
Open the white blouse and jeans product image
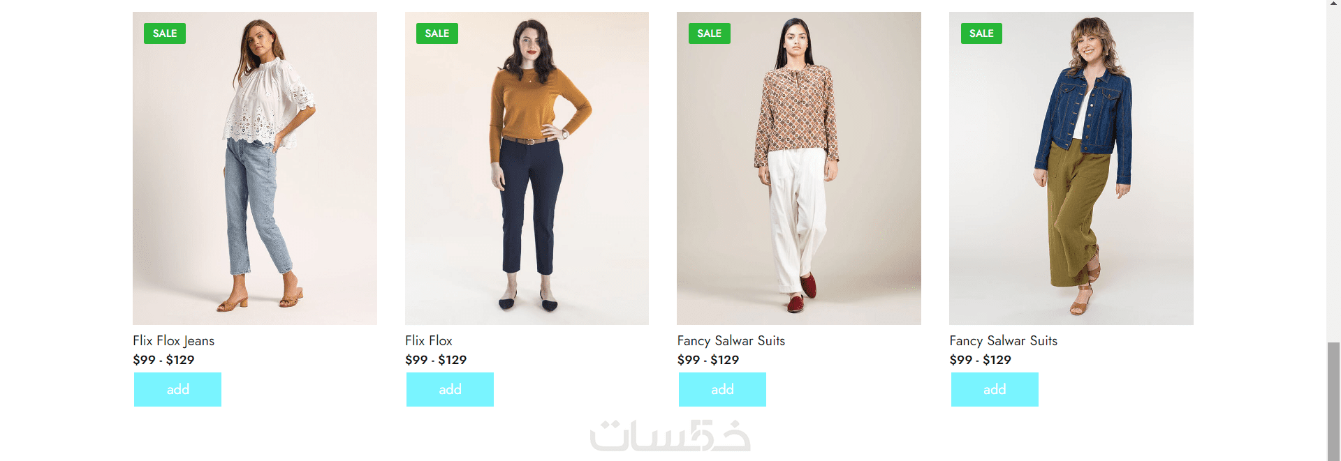coord(255,168)
